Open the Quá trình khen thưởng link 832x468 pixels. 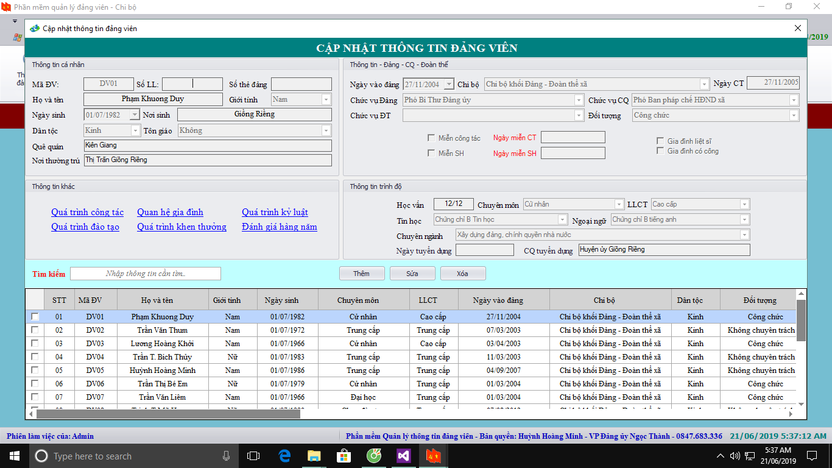point(182,227)
